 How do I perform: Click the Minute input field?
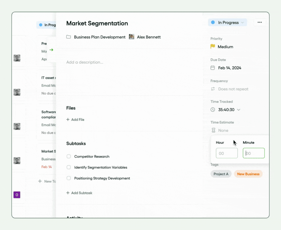tap(254, 153)
